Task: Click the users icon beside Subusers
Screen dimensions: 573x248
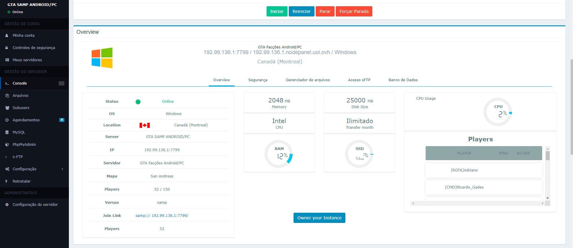Action: click(x=7, y=108)
